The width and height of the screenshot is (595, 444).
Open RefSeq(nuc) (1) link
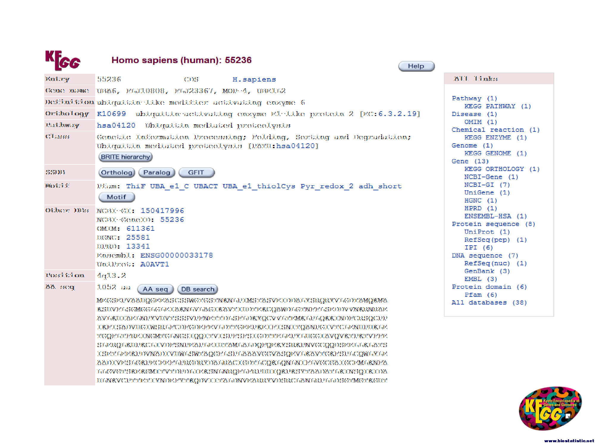(496, 263)
